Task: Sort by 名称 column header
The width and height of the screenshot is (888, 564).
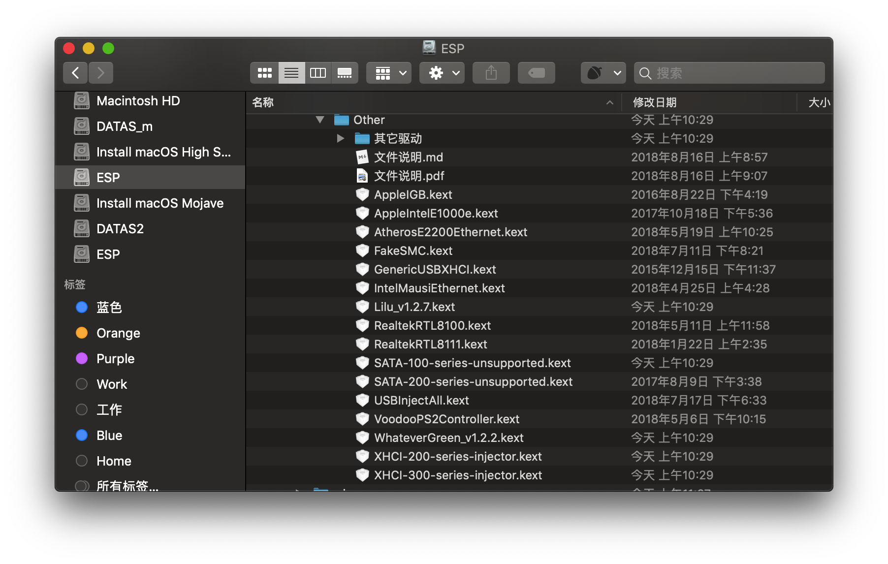Action: (x=434, y=102)
